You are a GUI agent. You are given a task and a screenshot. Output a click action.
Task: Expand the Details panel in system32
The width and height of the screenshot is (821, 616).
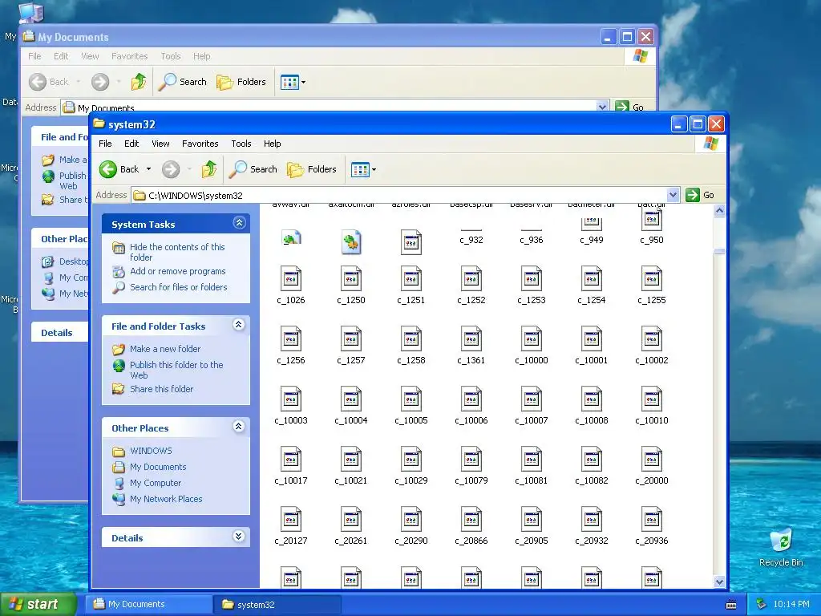239,537
